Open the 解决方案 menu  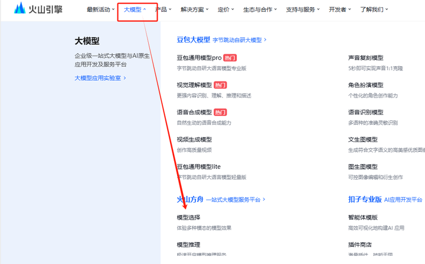tap(194, 9)
